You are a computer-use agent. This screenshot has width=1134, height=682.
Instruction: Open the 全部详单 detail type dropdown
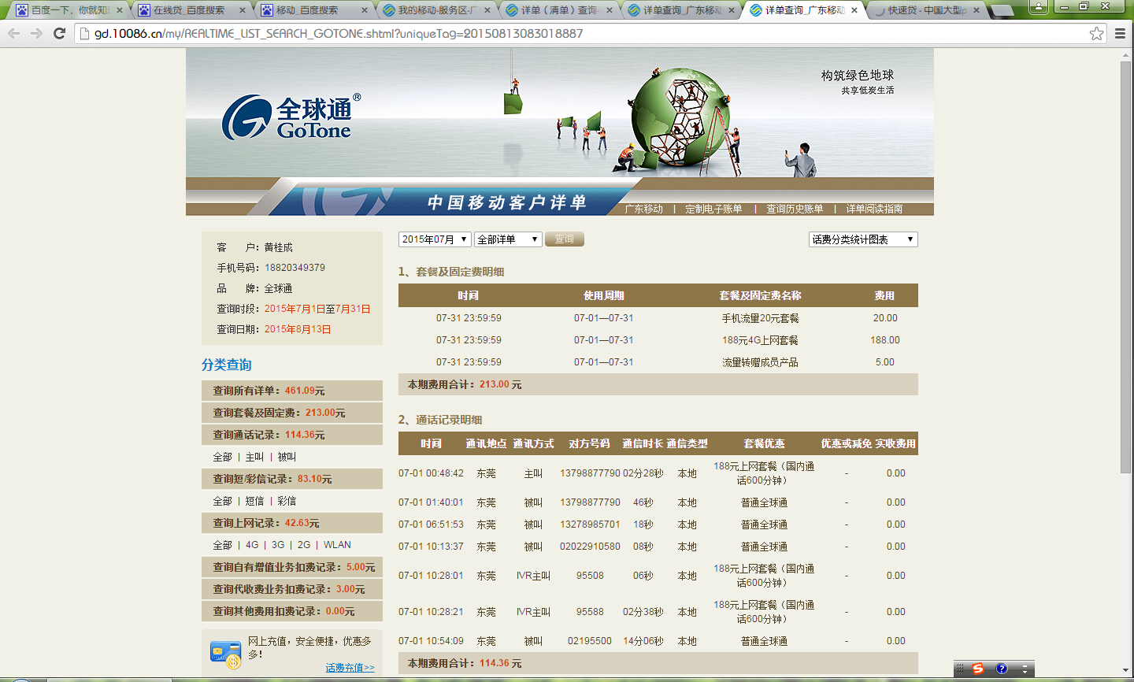pos(508,239)
